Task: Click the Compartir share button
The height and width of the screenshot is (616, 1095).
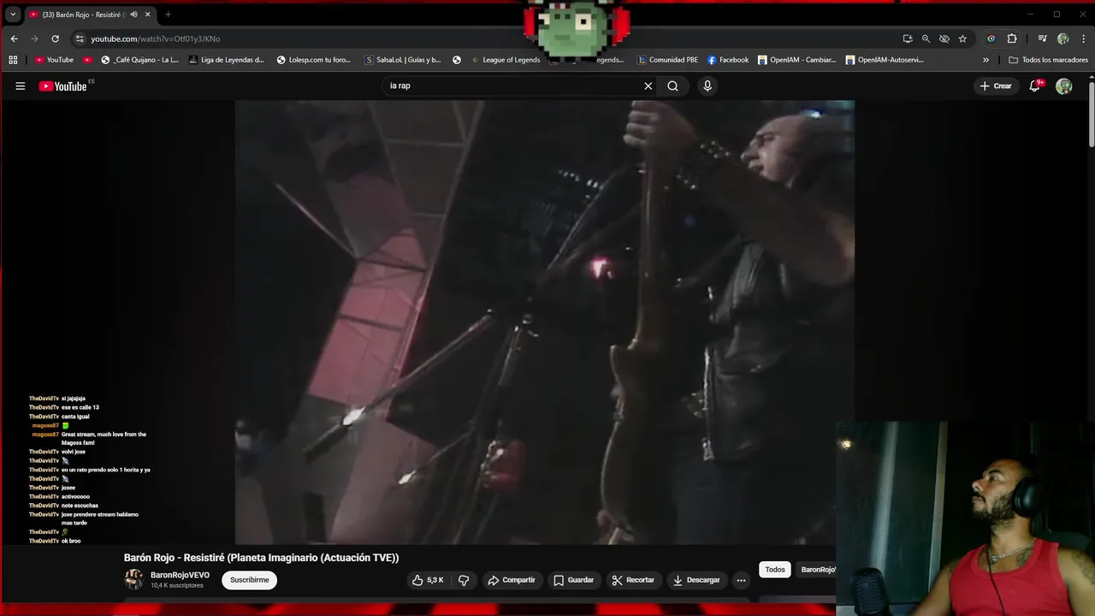Action: click(512, 580)
